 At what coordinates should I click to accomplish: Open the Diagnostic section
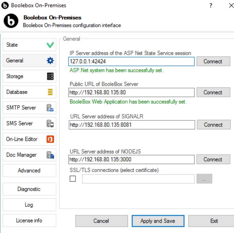click(x=29, y=189)
